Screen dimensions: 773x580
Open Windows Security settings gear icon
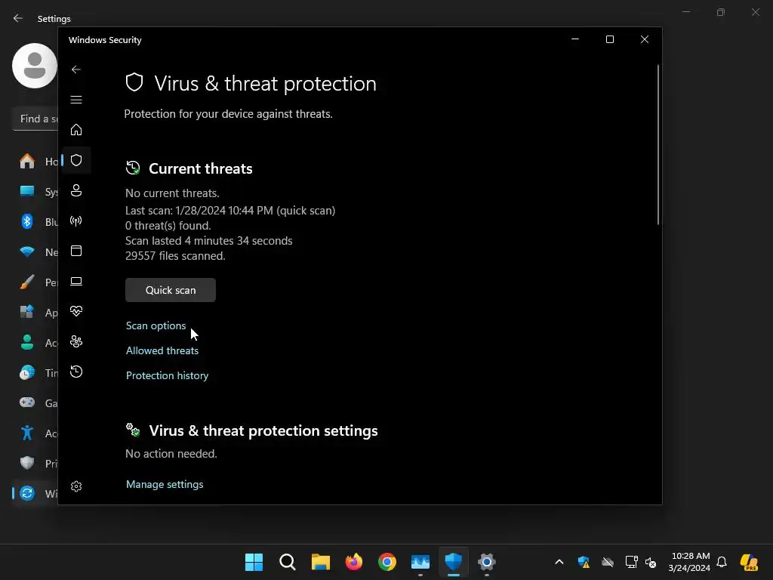76,486
